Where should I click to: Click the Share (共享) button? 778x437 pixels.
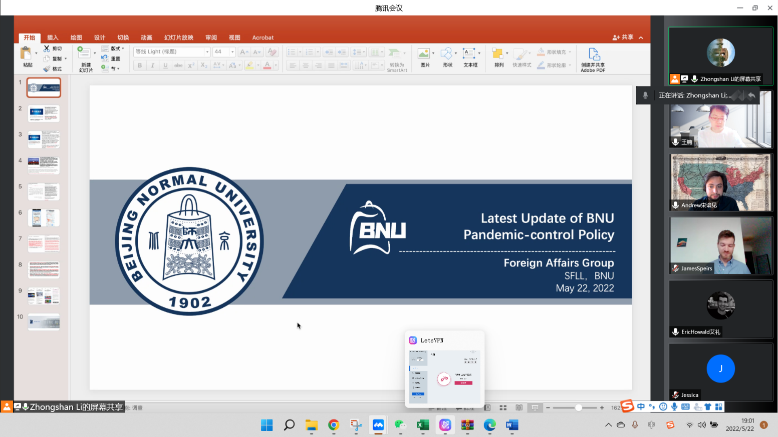coord(623,37)
